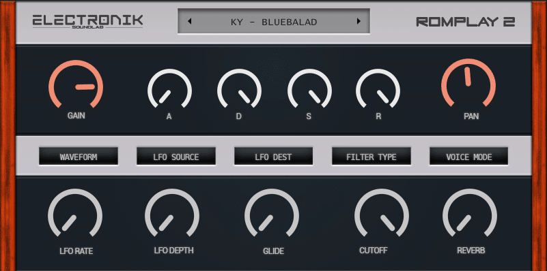
Task: Open the FILTER TYPE selector
Action: 371,156
